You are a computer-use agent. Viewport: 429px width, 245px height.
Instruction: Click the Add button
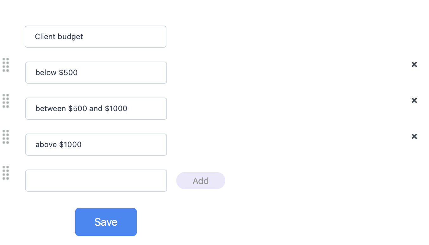(x=201, y=181)
